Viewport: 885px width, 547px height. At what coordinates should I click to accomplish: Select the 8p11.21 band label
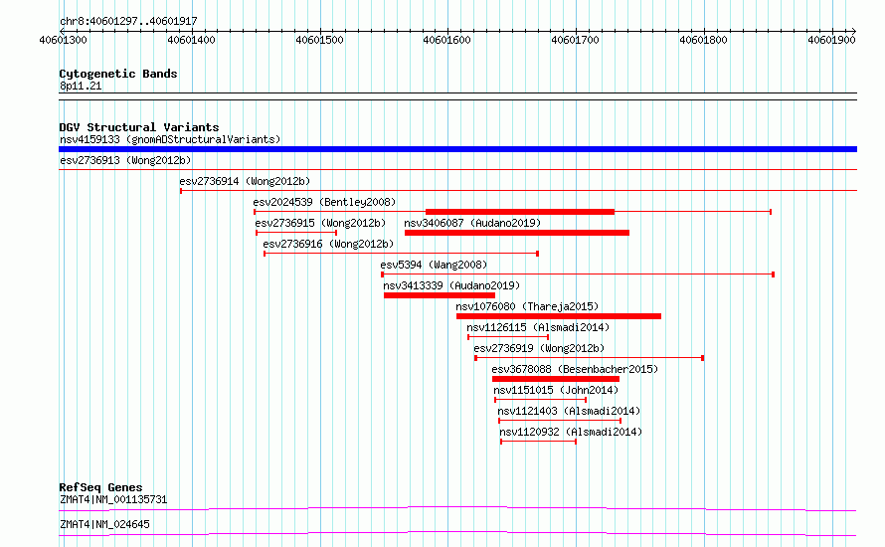pyautogui.click(x=81, y=86)
